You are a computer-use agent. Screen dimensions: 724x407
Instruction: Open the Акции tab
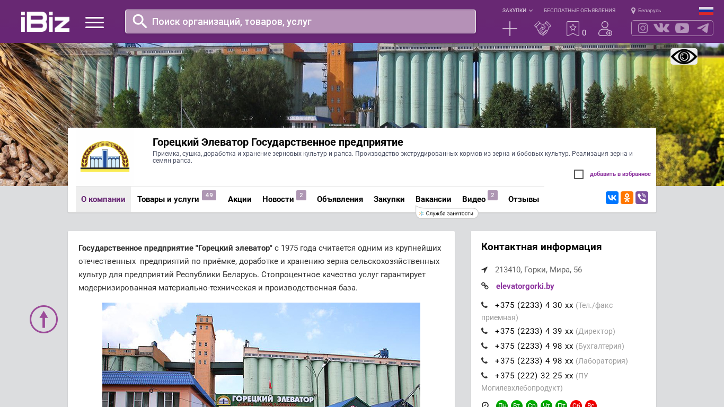tap(240, 199)
